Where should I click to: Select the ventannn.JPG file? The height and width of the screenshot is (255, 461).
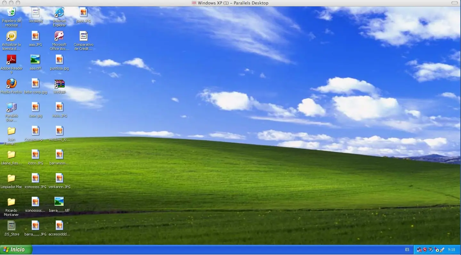[59, 178]
